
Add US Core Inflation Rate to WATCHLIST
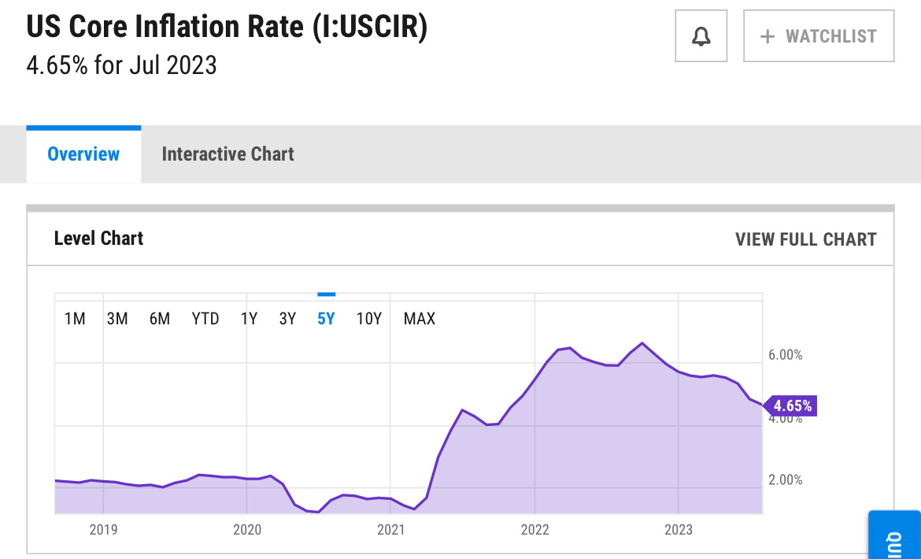[818, 35]
